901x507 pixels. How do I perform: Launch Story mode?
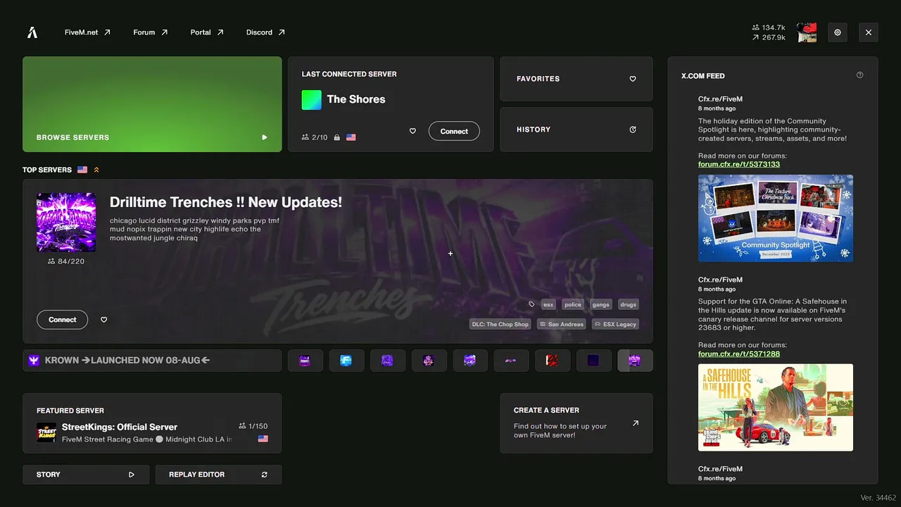tap(86, 475)
